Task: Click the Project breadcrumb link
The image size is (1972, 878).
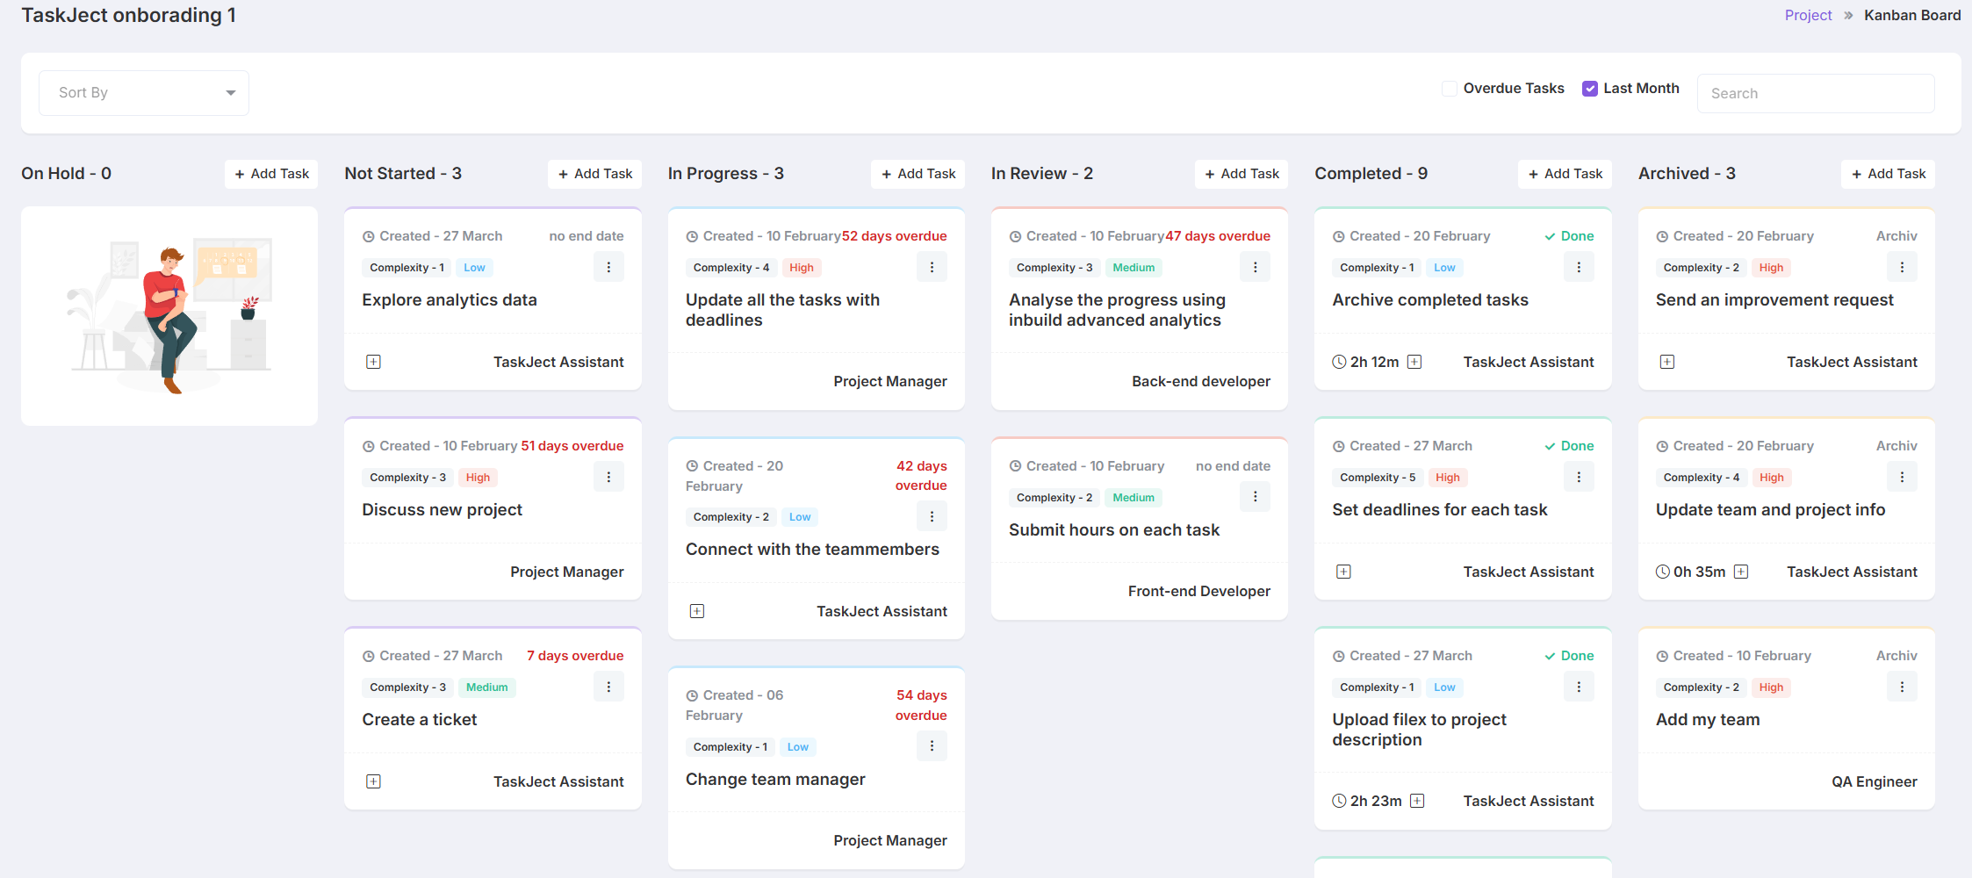Action: pos(1808,15)
